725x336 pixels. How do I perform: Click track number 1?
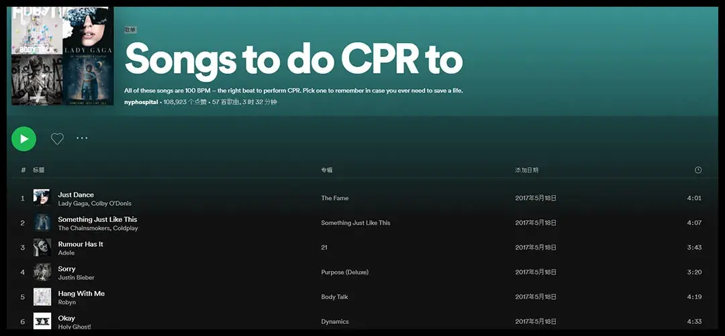(23, 199)
